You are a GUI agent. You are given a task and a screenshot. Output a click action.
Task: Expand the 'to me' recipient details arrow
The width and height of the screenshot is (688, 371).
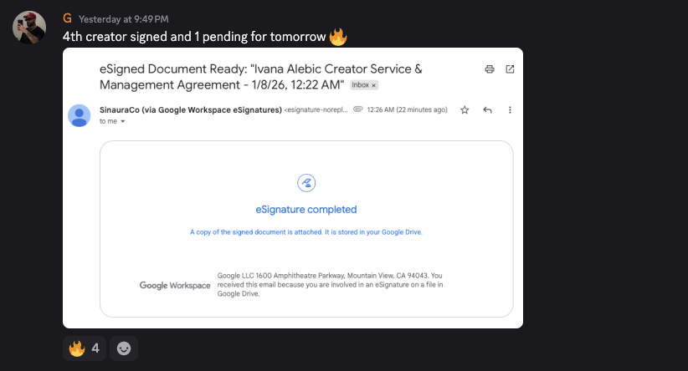[x=123, y=121]
